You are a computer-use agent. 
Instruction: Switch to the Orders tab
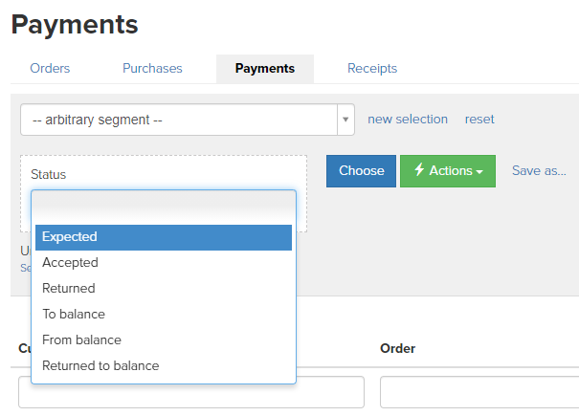pos(50,68)
